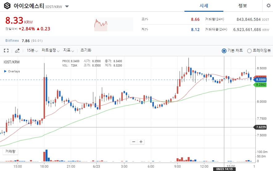The height and width of the screenshot is (171, 273).
Task: Click the 06/23 14:15 time marker
Action: click(225, 169)
